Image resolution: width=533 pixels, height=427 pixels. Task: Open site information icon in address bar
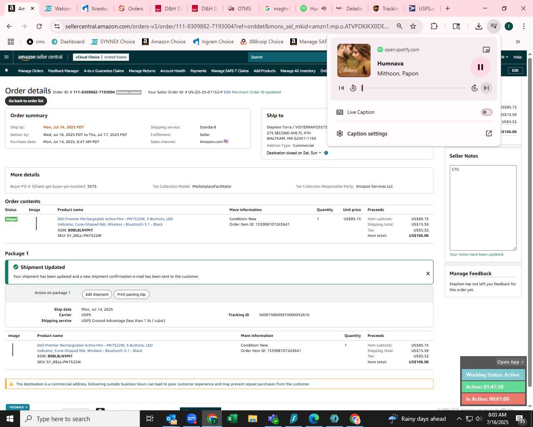coord(57,26)
